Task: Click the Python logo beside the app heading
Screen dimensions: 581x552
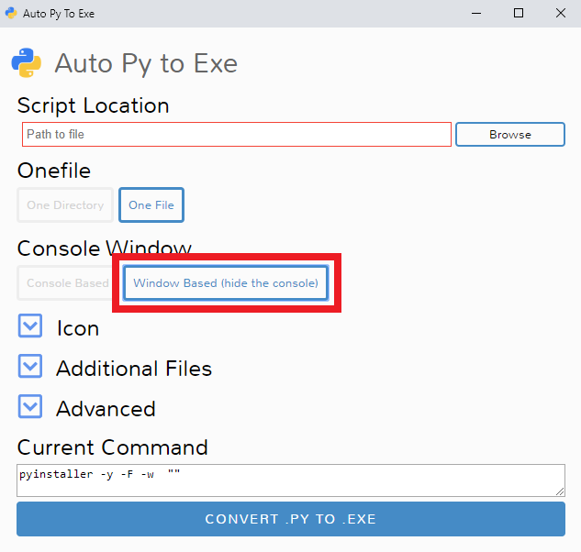Action: click(x=27, y=63)
